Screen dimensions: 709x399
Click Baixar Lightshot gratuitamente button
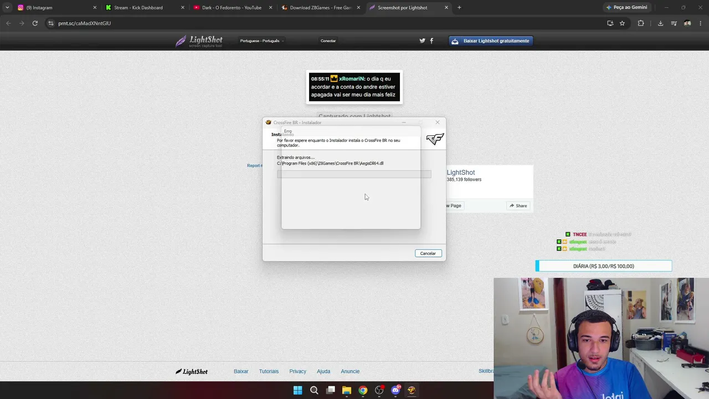(491, 41)
